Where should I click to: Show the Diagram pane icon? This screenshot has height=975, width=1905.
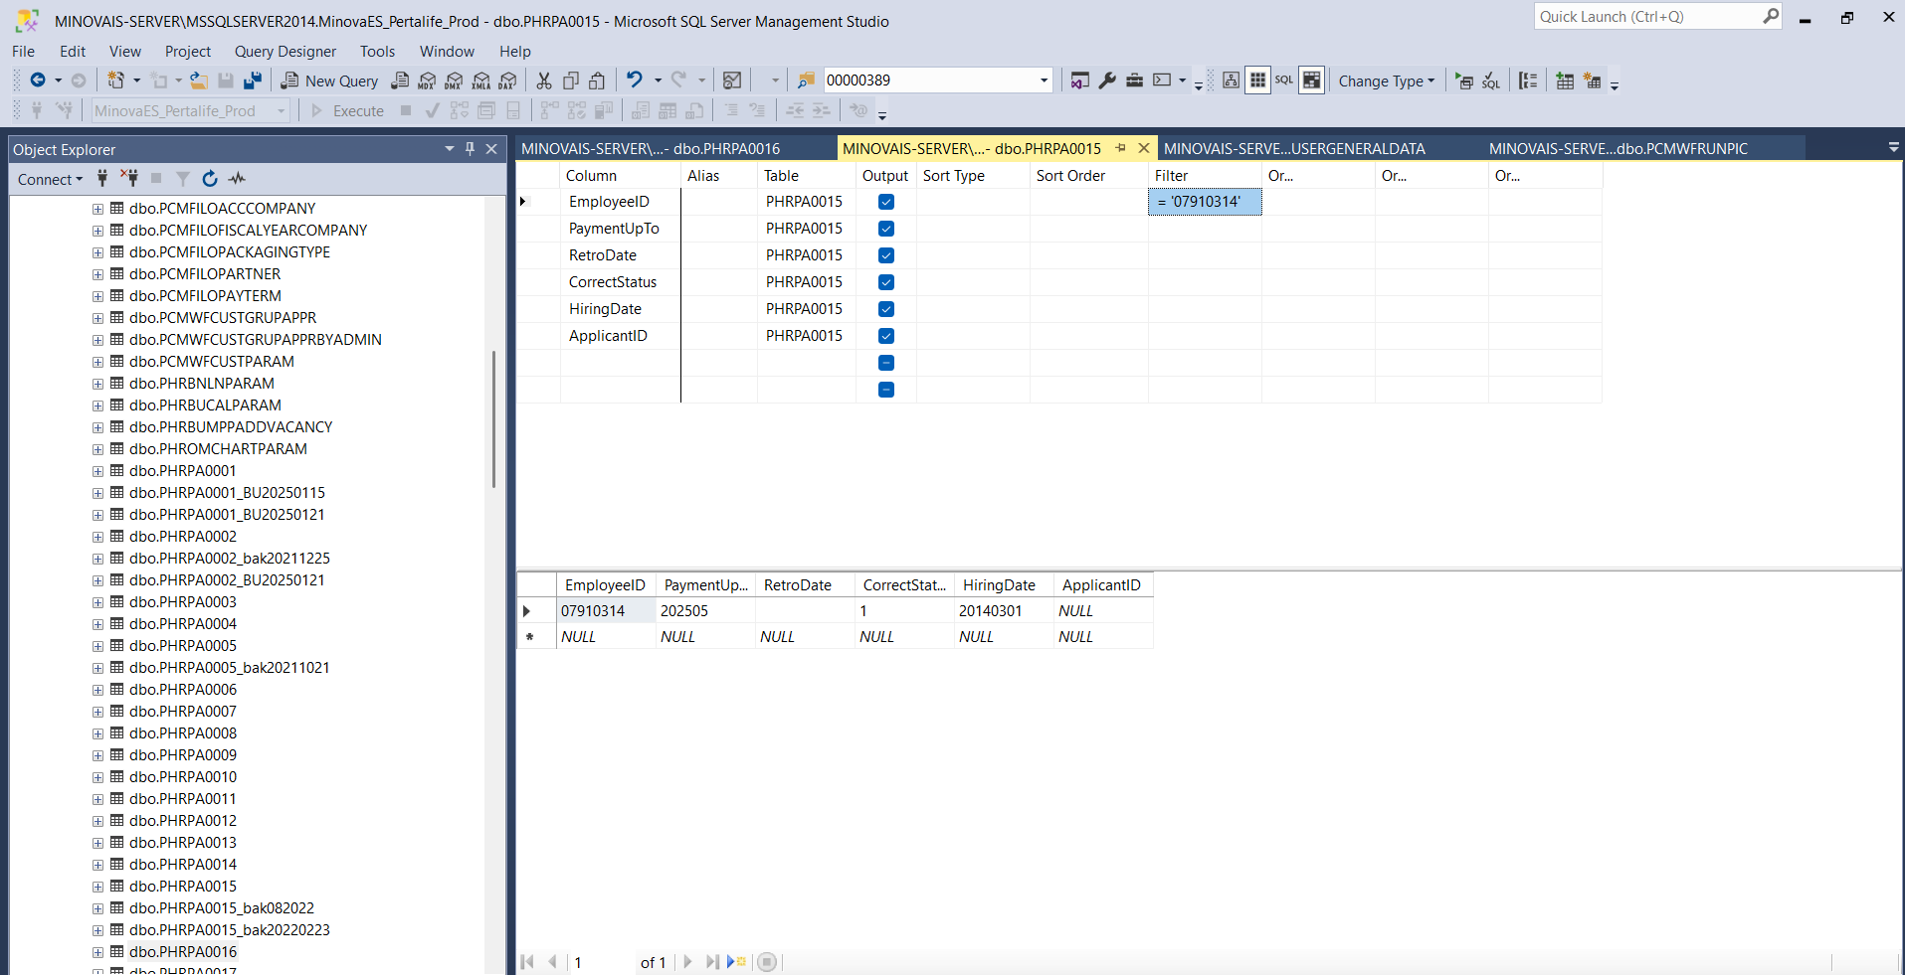click(x=1231, y=81)
